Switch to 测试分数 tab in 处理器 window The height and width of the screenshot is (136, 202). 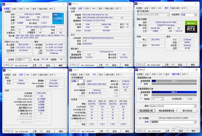(43, 9)
